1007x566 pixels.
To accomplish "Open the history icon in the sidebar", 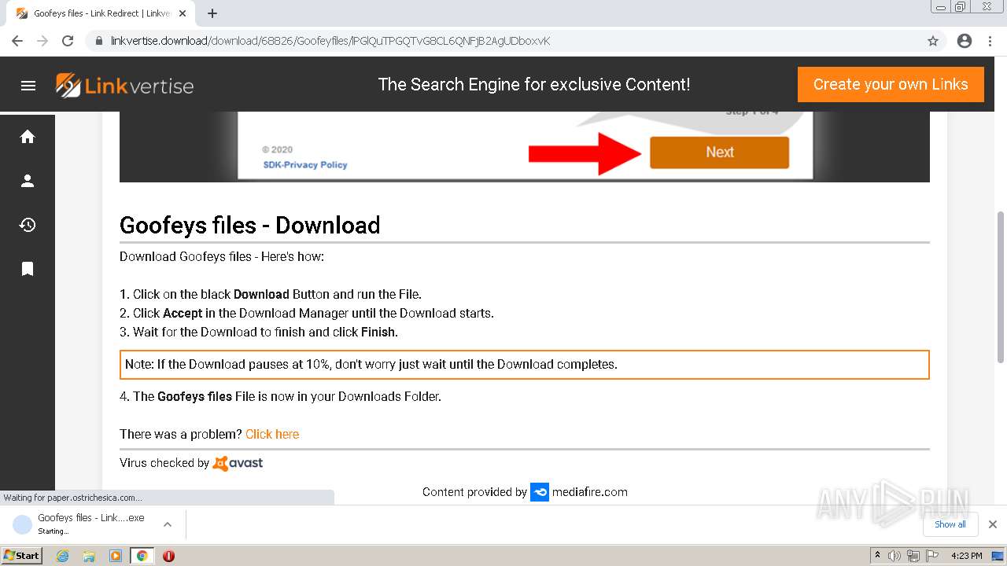I will 28,225.
